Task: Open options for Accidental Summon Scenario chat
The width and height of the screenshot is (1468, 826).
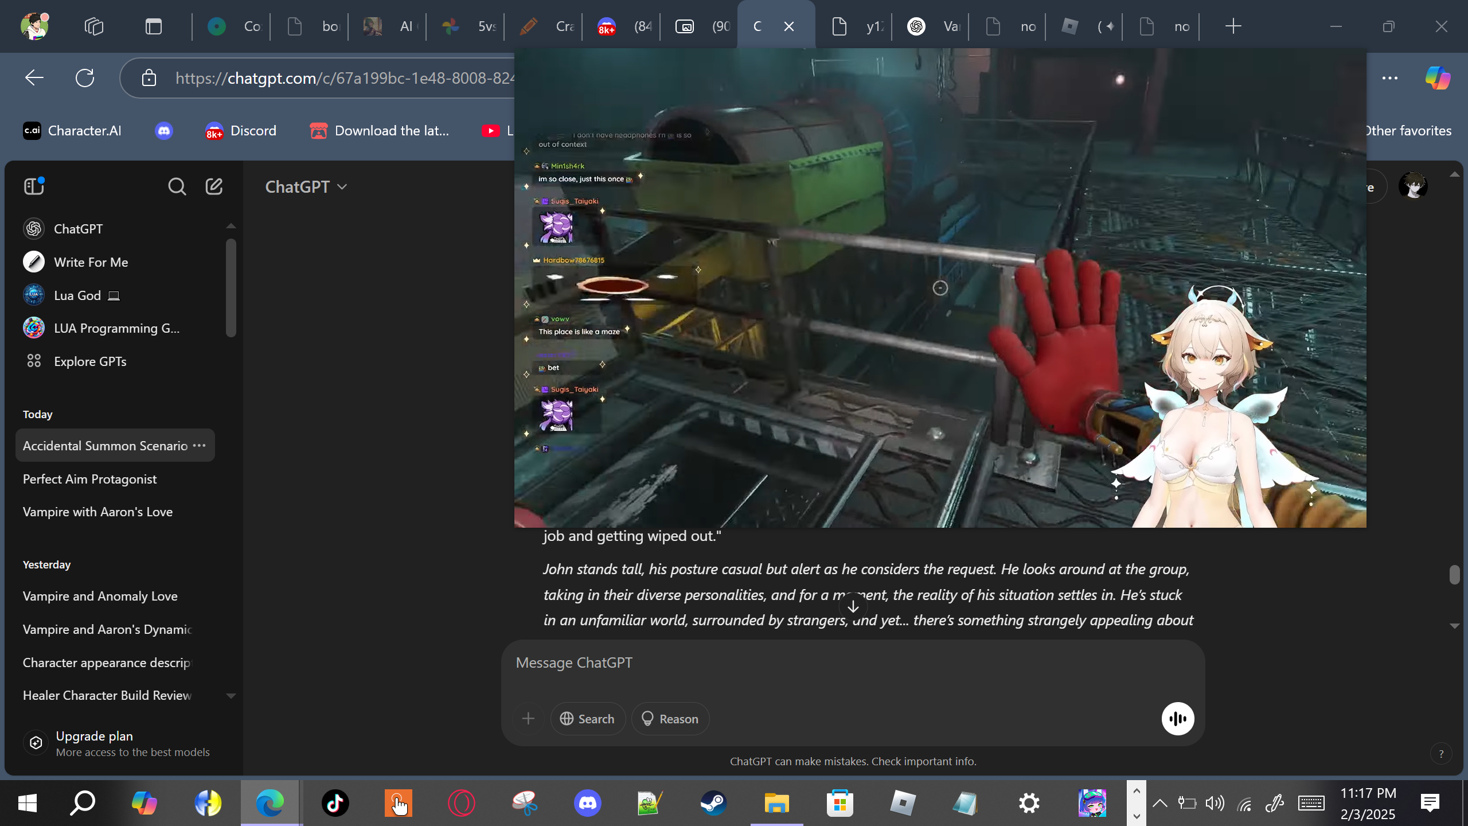Action: [x=199, y=446]
